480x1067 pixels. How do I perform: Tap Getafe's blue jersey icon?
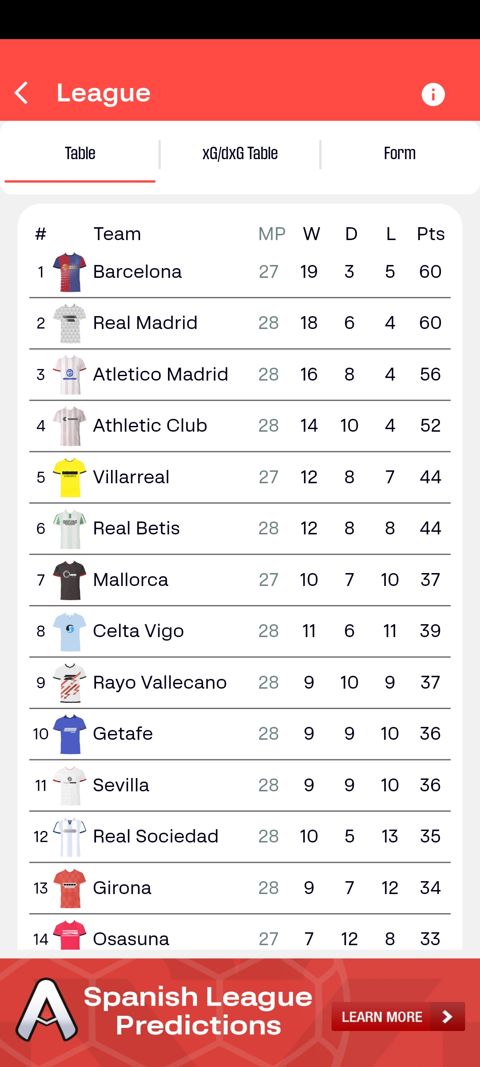(x=70, y=734)
